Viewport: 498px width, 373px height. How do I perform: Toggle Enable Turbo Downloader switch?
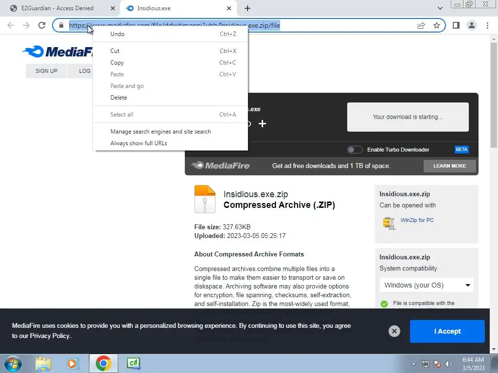point(355,150)
